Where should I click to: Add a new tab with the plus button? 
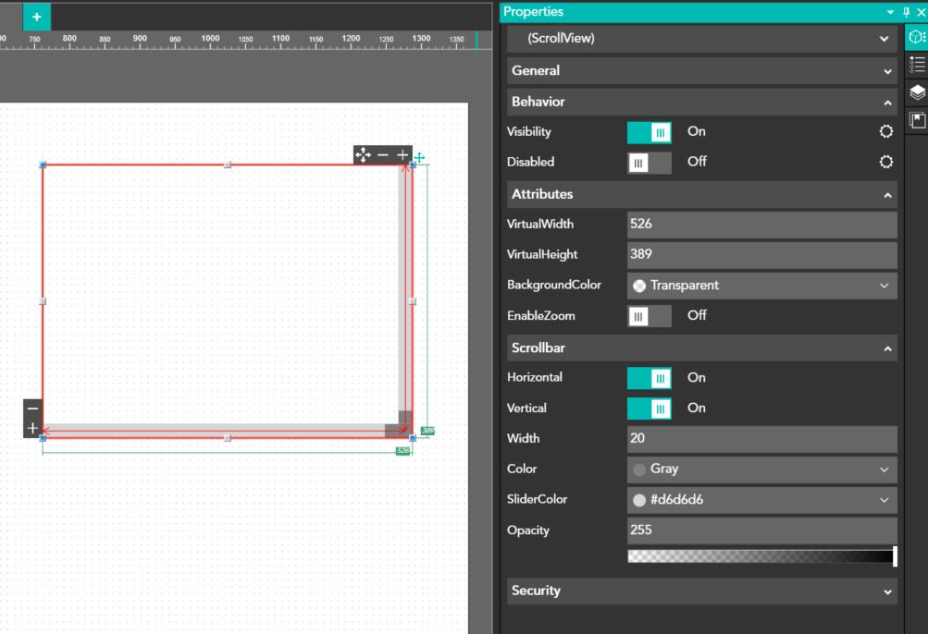point(37,17)
